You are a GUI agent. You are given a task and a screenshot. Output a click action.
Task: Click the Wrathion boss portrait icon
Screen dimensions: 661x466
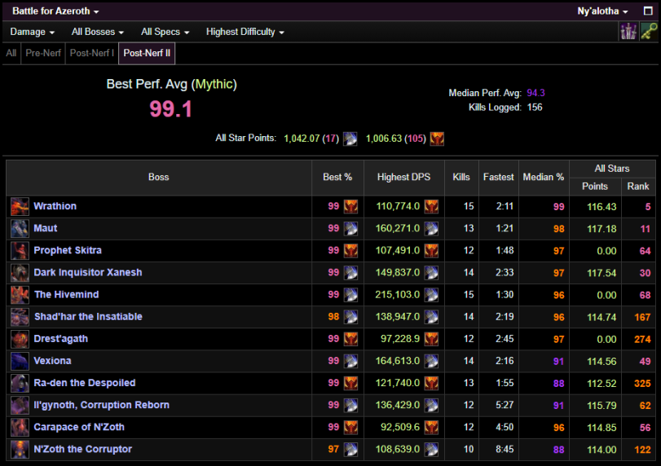point(20,207)
